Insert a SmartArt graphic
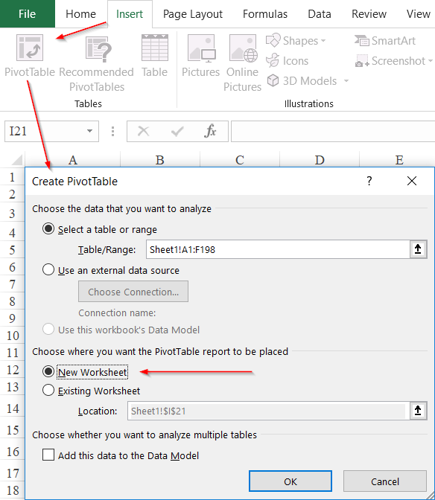 (385, 41)
